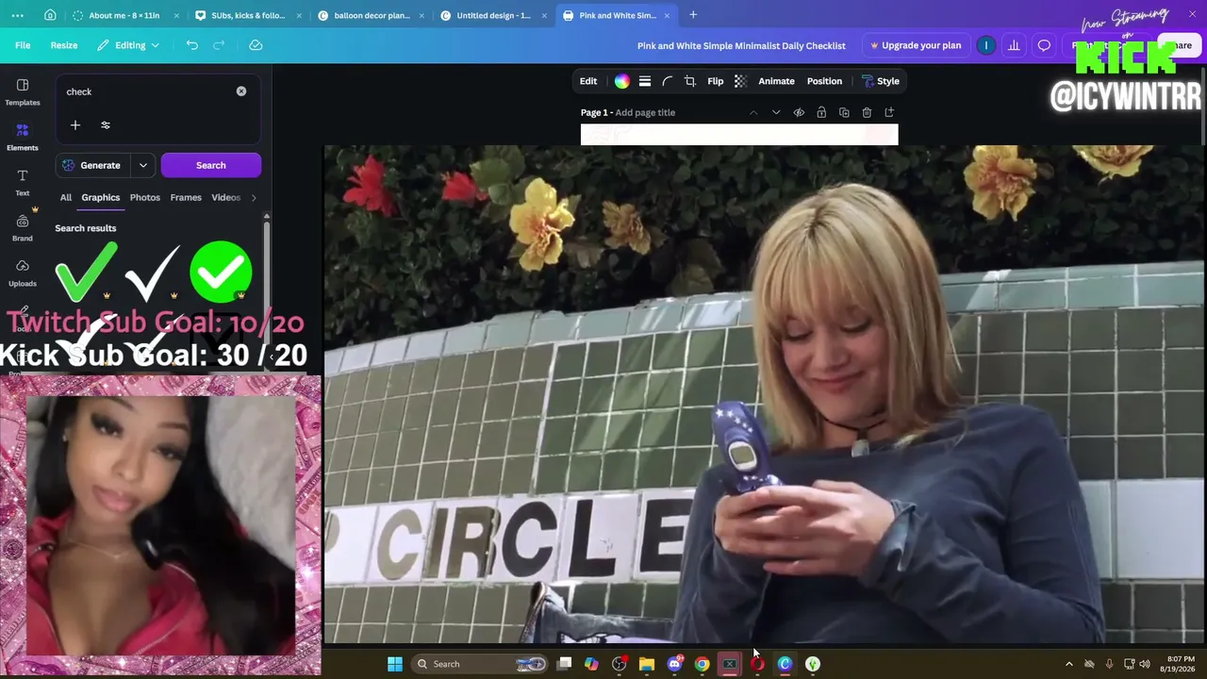Close the About me tab

(x=176, y=15)
